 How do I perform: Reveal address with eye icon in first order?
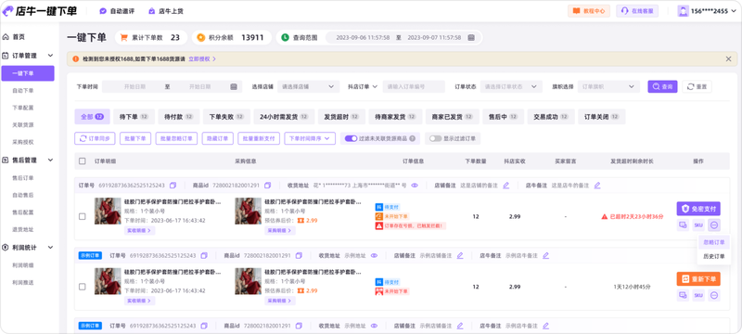415,186
